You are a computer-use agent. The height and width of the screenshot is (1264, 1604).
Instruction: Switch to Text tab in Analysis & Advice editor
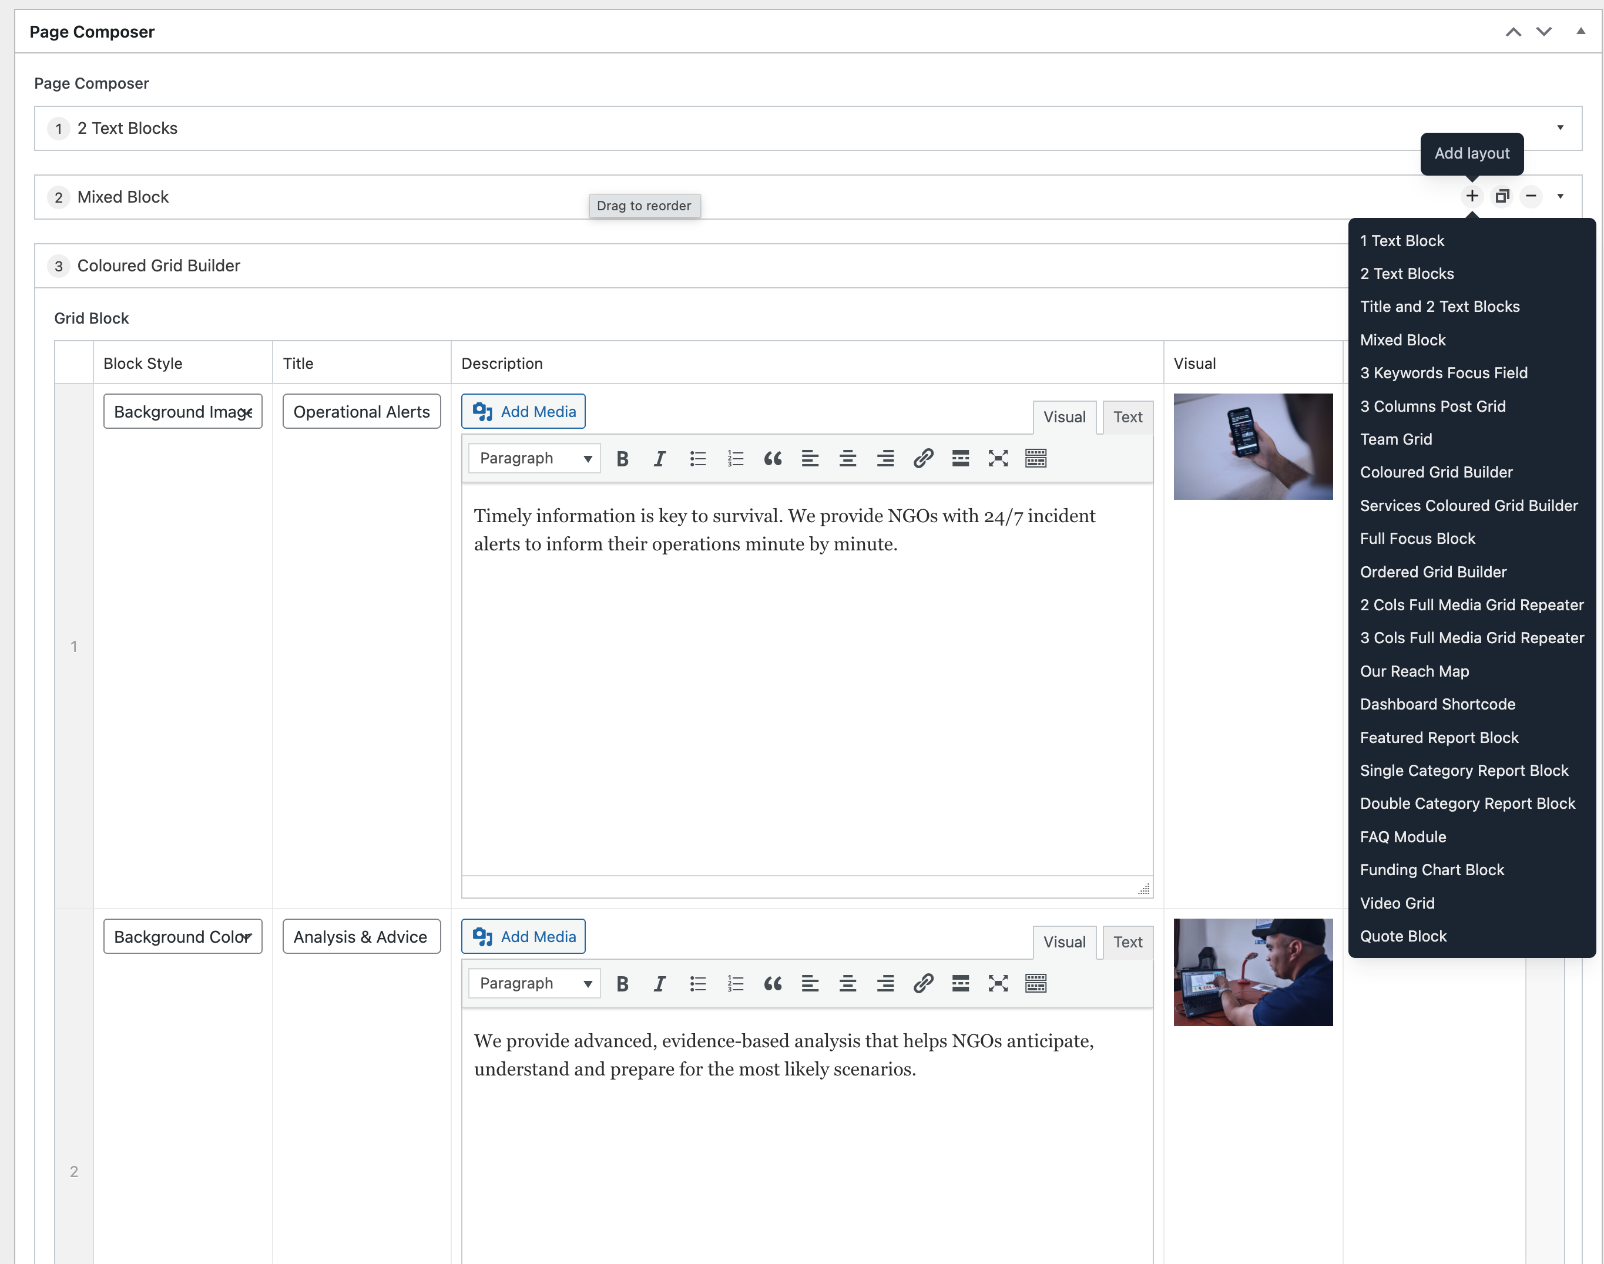pyautogui.click(x=1128, y=942)
